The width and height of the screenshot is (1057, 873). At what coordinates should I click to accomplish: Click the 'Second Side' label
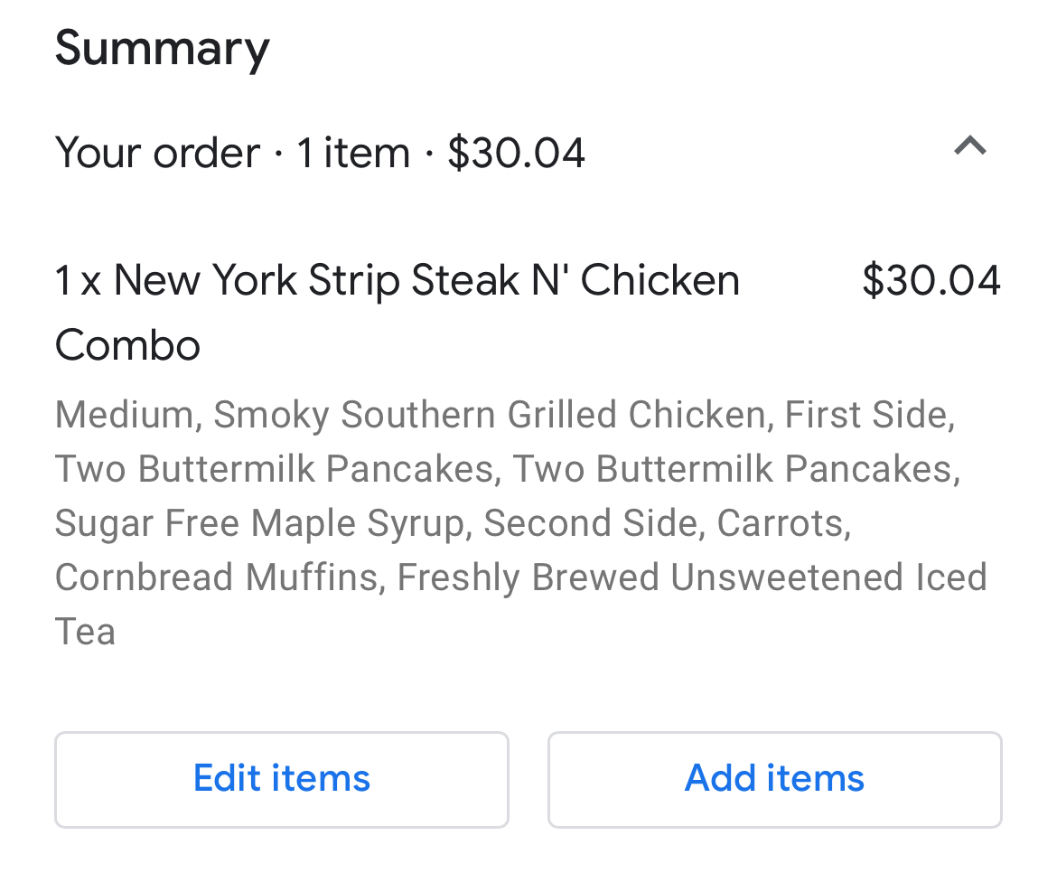click(x=593, y=523)
